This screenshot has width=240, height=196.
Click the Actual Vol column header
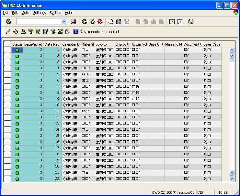[x=139, y=44]
